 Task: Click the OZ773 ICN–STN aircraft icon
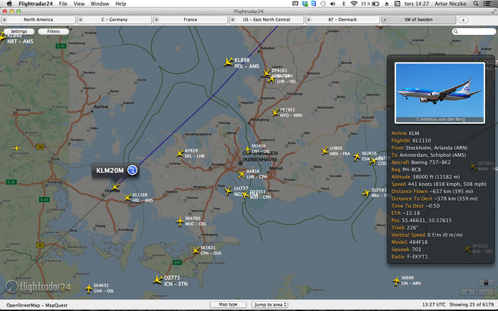coord(158,279)
